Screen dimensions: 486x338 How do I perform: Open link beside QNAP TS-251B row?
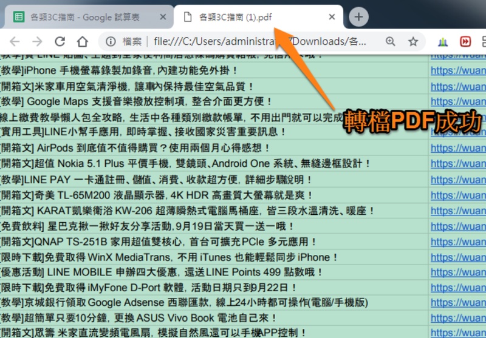coord(458,242)
